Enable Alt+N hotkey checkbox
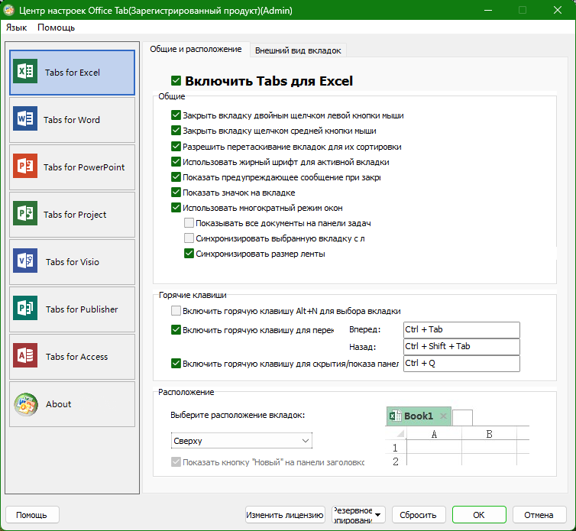This screenshot has height=531, width=576. pyautogui.click(x=176, y=311)
